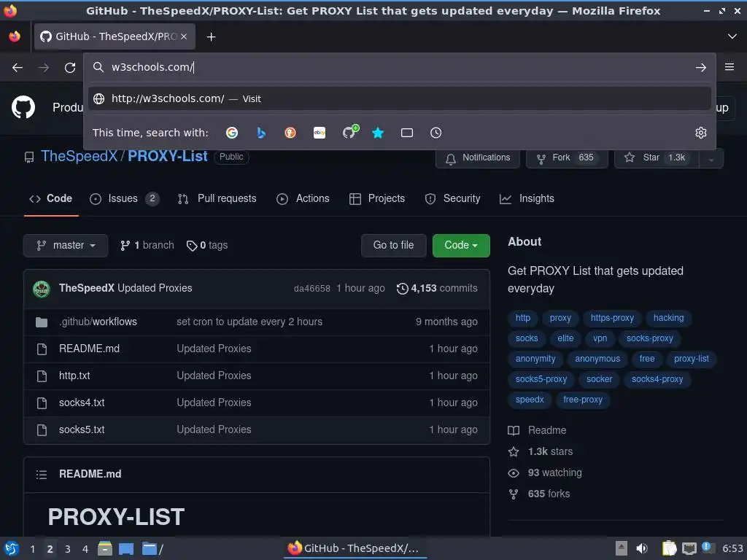This screenshot has height=560, width=747.
Task: Open the TheSpeedX owner link
Action: (79, 156)
